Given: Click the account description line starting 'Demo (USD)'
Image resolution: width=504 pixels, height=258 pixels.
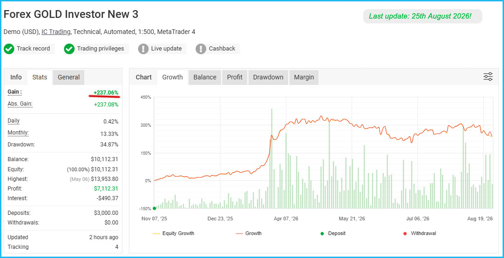Looking at the screenshot, I should 99,32.
